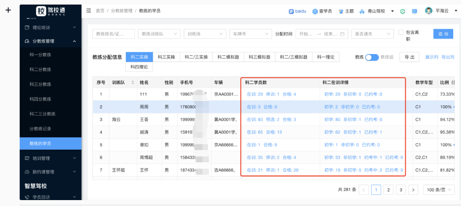Check the 包含离职 checkbox
The image size is (461, 206).
401,32
